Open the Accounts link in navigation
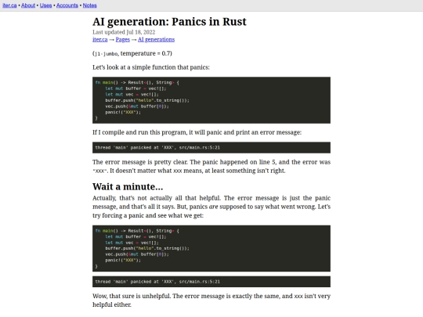423x317 pixels. point(67,5)
